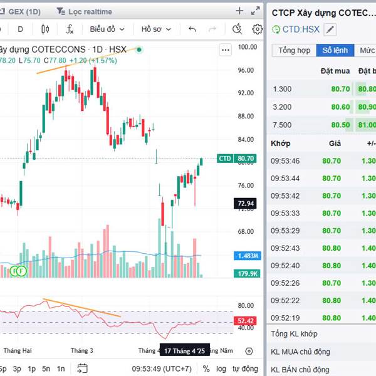Open the Lọc realtime filter
This screenshot has height=376, width=376.
(x=85, y=11)
